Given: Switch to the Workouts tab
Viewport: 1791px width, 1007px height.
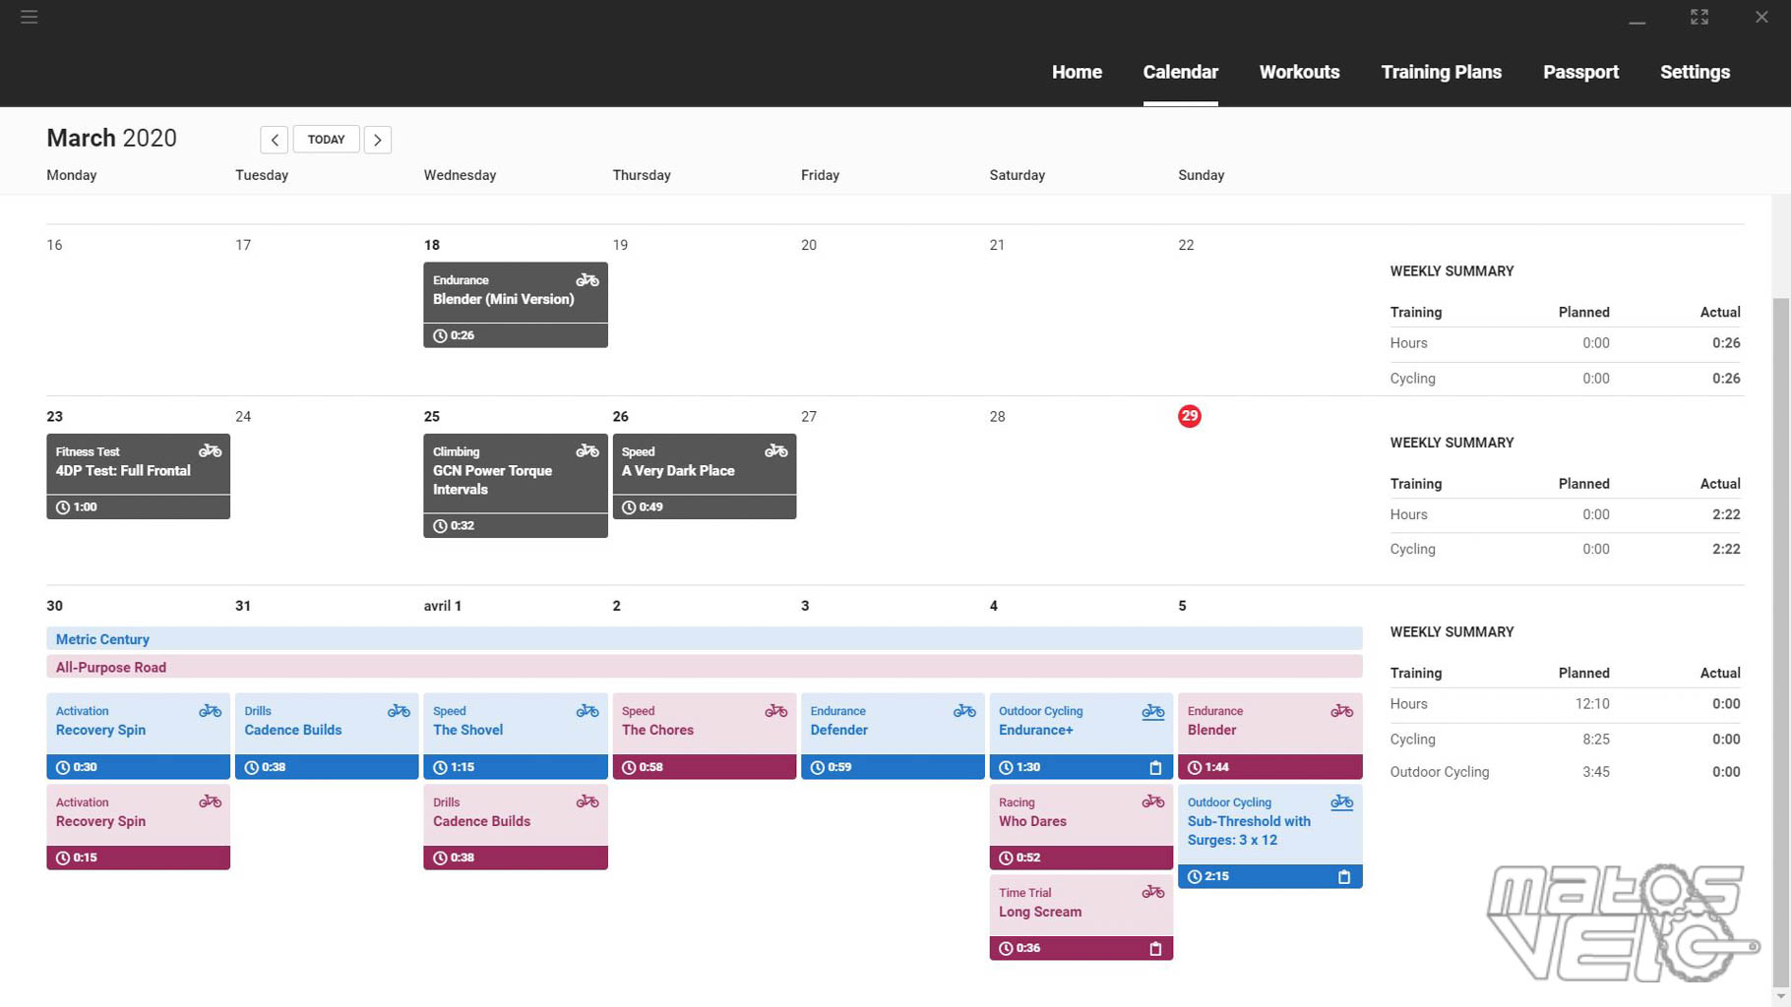Looking at the screenshot, I should coord(1299,72).
